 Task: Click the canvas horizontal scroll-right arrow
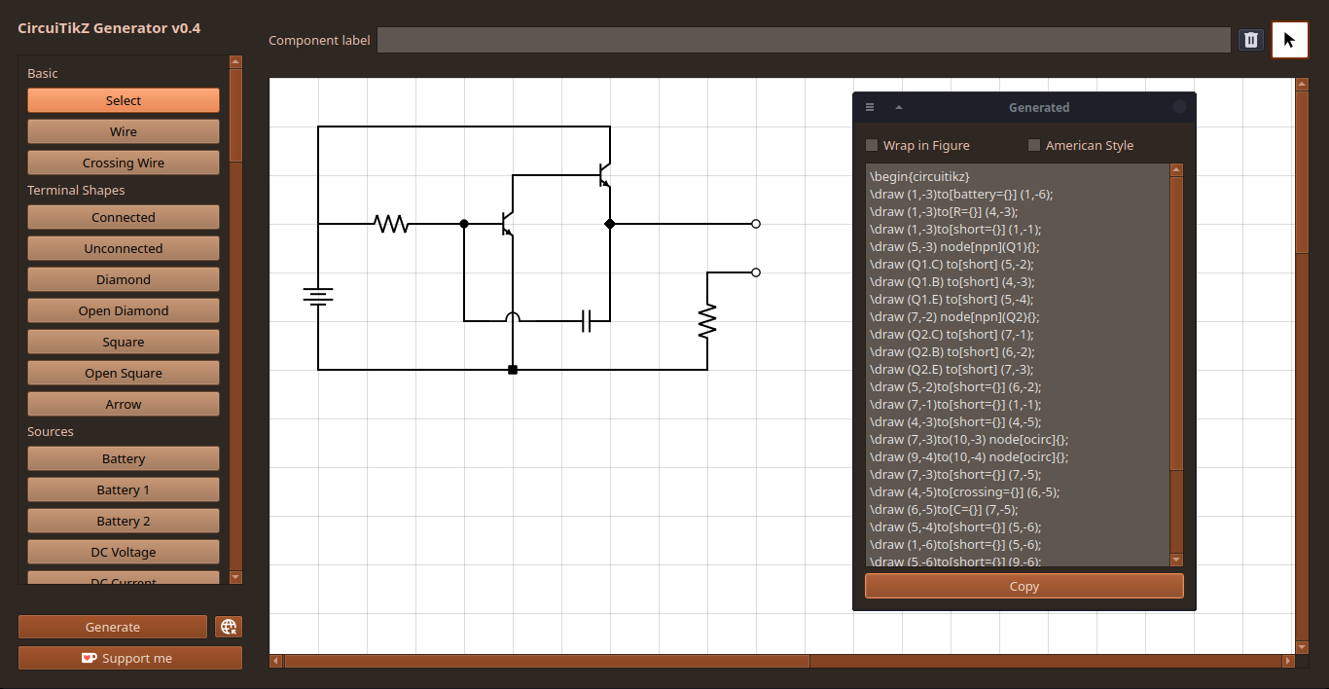1288,661
